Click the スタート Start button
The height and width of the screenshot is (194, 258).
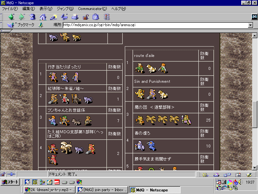point(10,182)
